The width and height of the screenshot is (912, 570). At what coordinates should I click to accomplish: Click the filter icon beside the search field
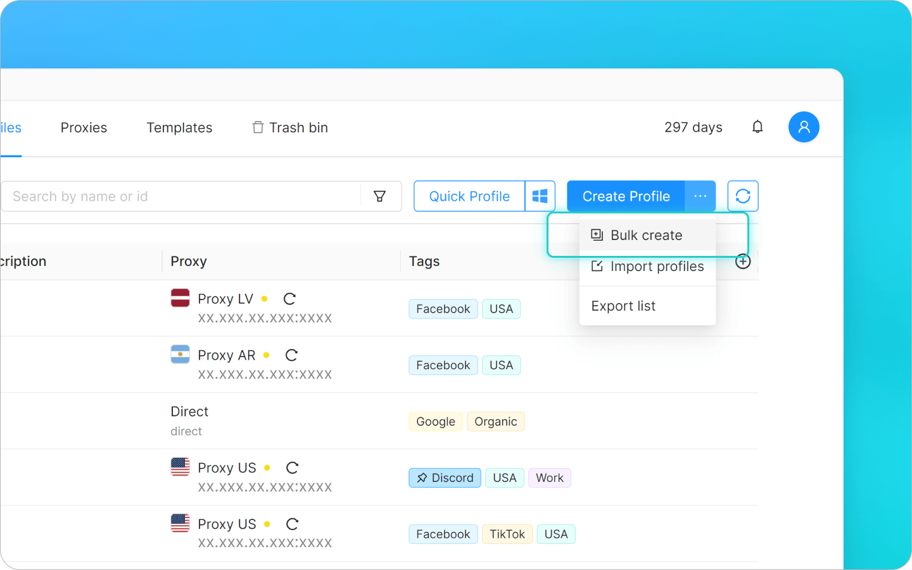click(x=380, y=196)
